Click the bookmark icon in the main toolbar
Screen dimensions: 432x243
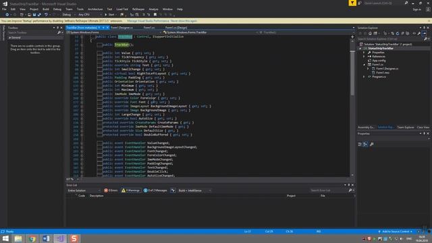click(155, 15)
